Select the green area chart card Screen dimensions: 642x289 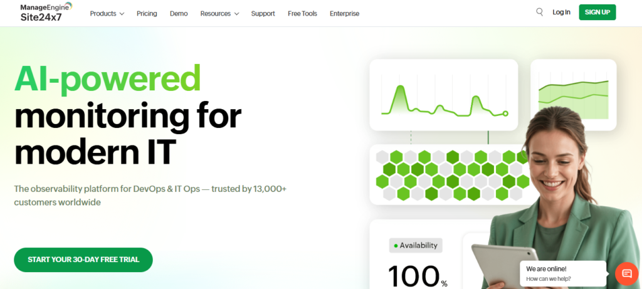pyautogui.click(x=574, y=95)
